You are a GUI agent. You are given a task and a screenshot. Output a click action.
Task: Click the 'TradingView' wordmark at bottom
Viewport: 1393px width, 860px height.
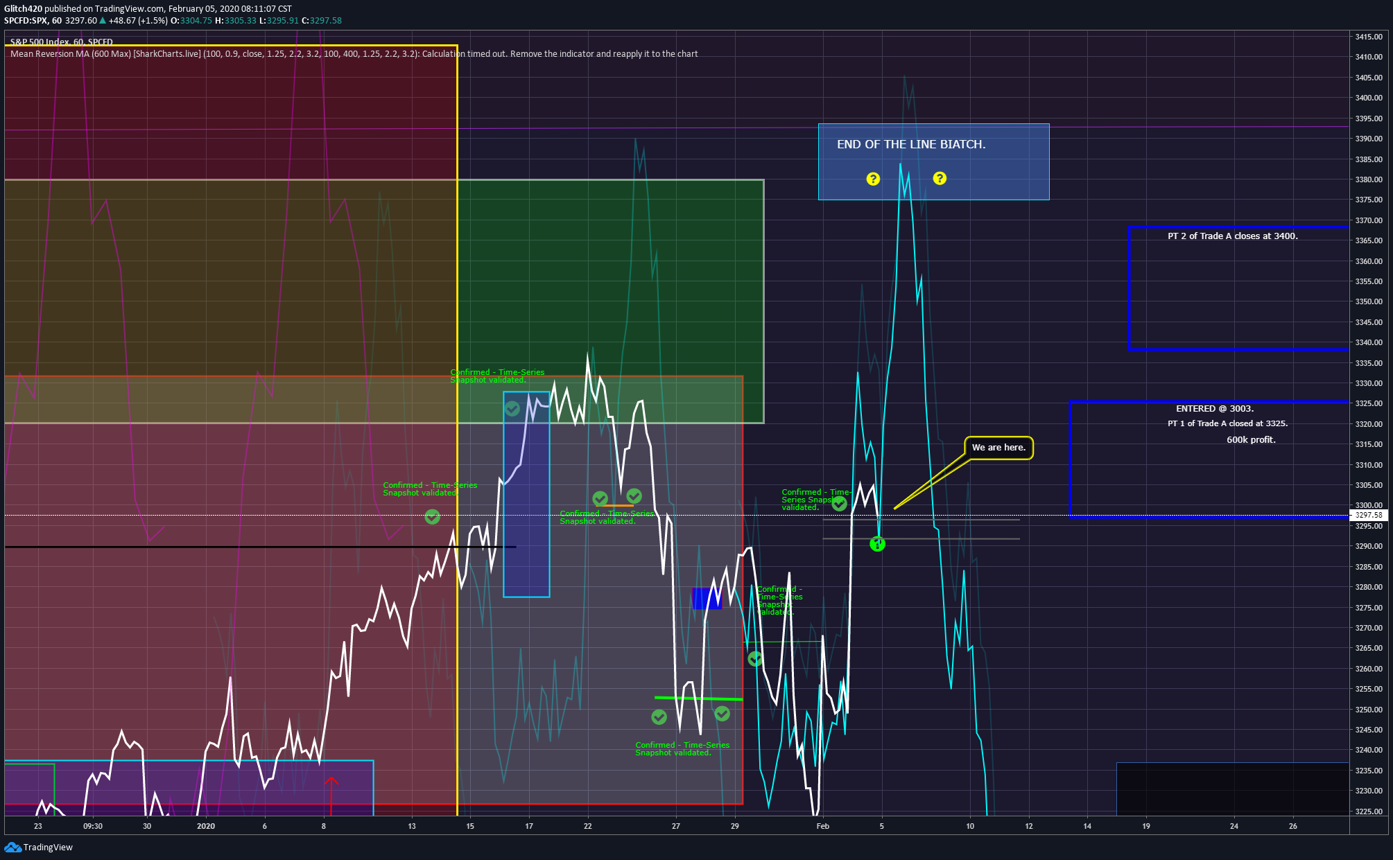click(x=48, y=848)
